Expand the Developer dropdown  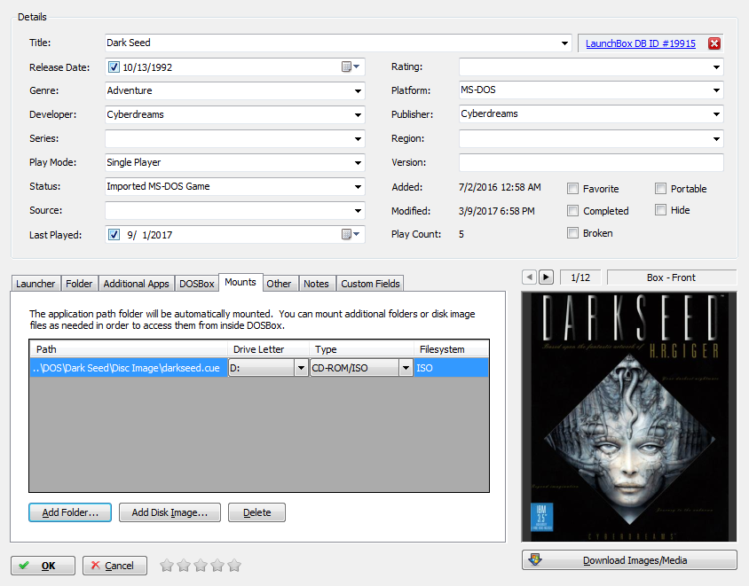pyautogui.click(x=358, y=114)
